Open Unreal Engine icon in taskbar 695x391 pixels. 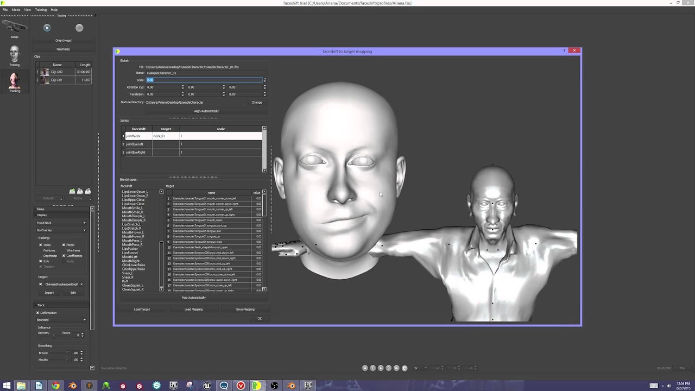click(207, 386)
